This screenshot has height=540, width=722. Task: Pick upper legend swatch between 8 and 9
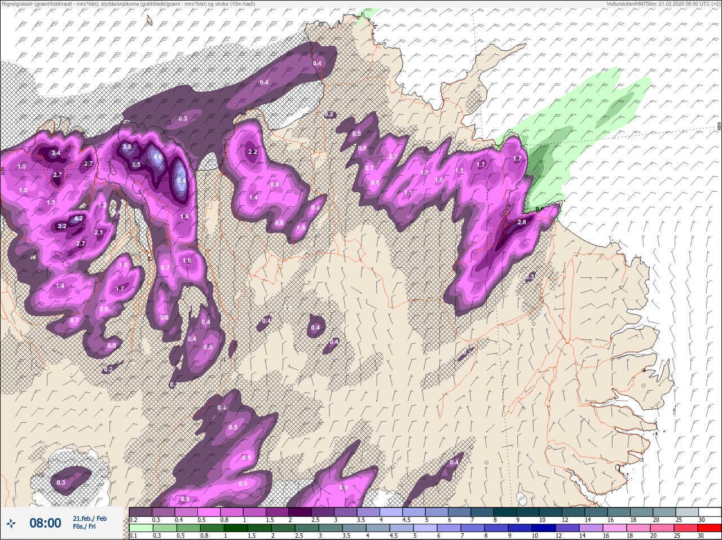coord(505,512)
